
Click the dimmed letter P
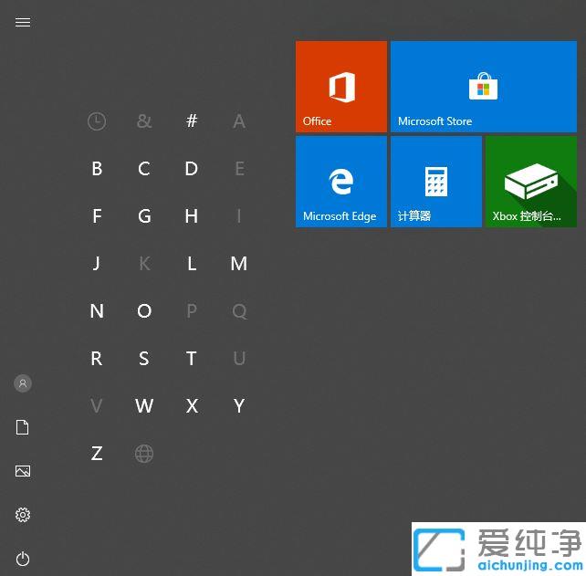pyautogui.click(x=192, y=311)
